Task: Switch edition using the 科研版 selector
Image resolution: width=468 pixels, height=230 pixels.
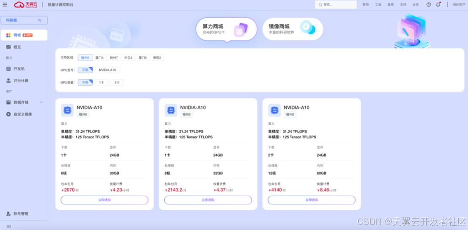Action: click(24, 20)
